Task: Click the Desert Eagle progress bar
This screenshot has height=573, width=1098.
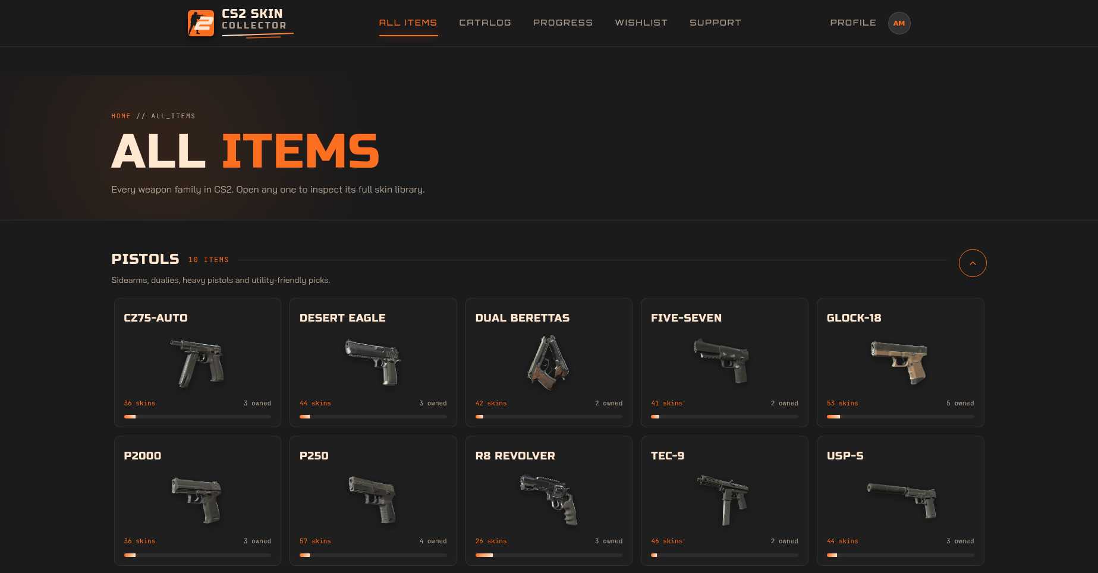Action: (373, 417)
